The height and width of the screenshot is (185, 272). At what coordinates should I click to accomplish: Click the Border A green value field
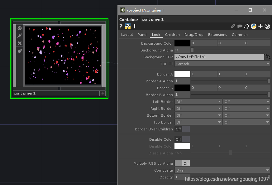230,74
